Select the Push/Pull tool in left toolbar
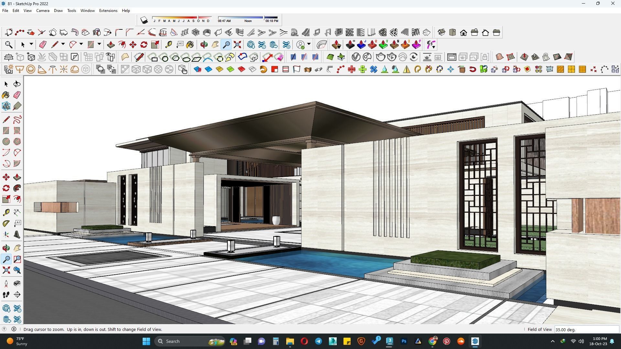Viewport: 621px width, 349px height. coord(17,177)
